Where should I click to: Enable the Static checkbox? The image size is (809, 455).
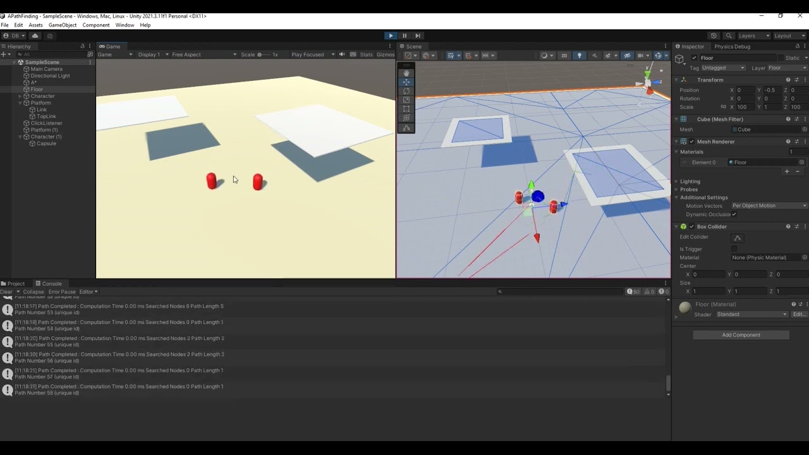click(x=780, y=58)
